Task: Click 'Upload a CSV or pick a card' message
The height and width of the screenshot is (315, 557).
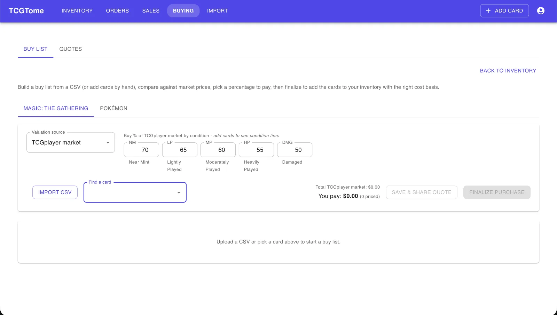Action: [278, 242]
